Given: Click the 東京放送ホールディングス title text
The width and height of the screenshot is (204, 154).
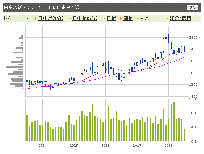Looking at the screenshot, I should (x=25, y=7).
